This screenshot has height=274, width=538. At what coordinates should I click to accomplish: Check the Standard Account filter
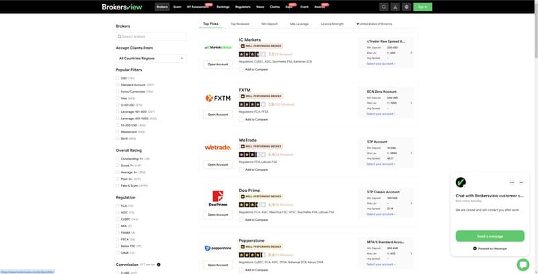118,85
